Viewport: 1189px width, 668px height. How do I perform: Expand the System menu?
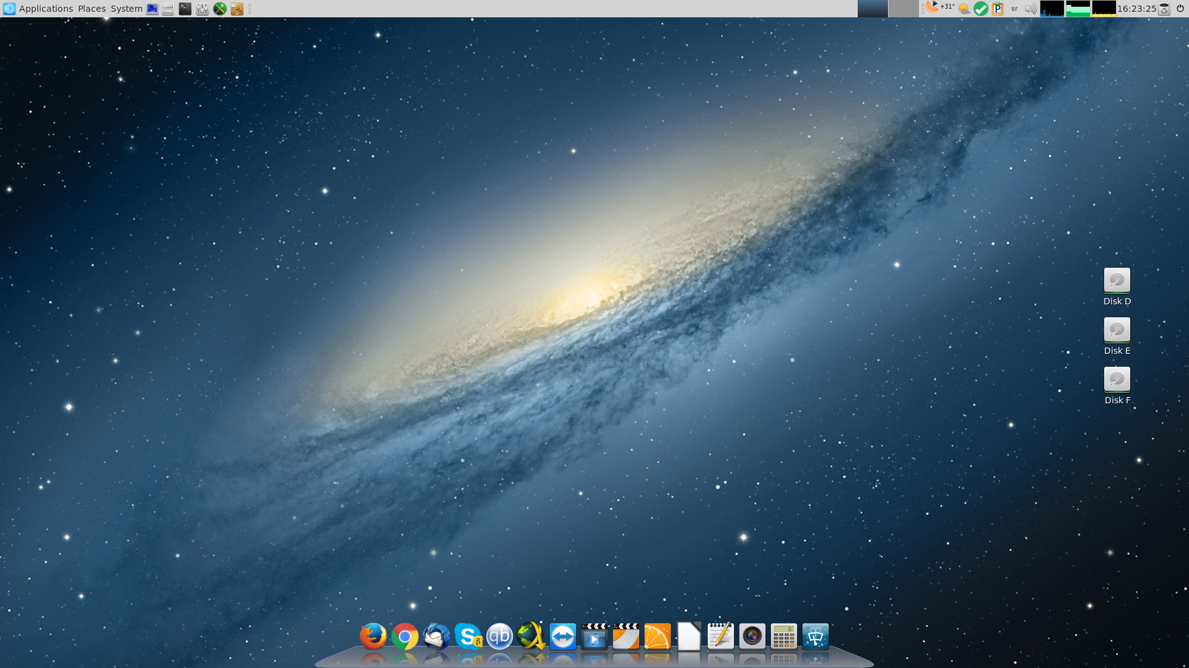pos(126,9)
